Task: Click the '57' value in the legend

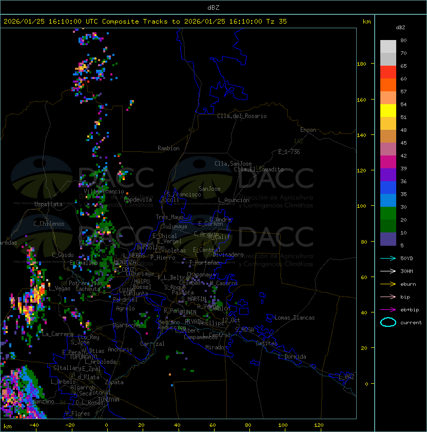Action: click(403, 91)
